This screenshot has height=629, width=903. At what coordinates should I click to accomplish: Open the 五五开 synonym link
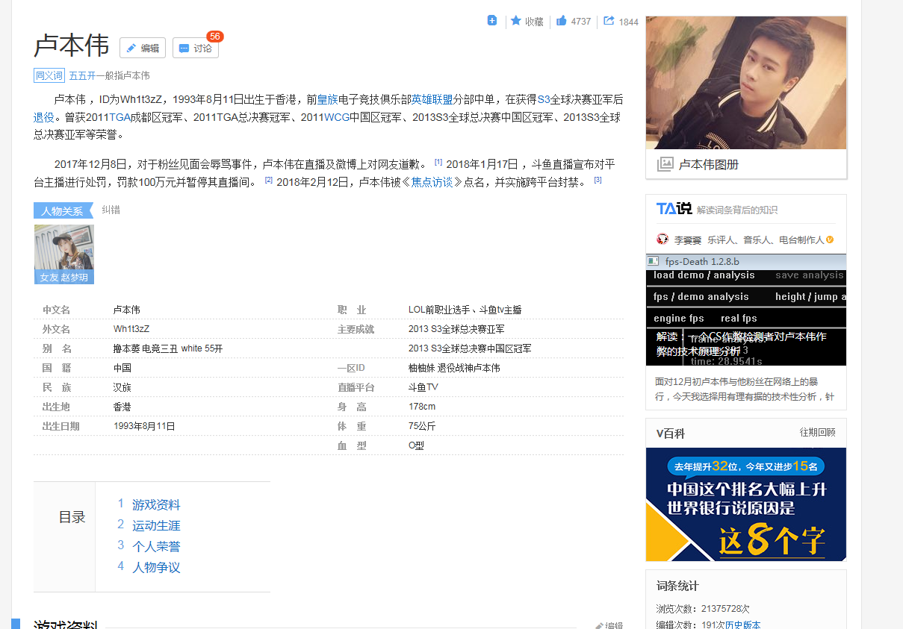[x=82, y=75]
